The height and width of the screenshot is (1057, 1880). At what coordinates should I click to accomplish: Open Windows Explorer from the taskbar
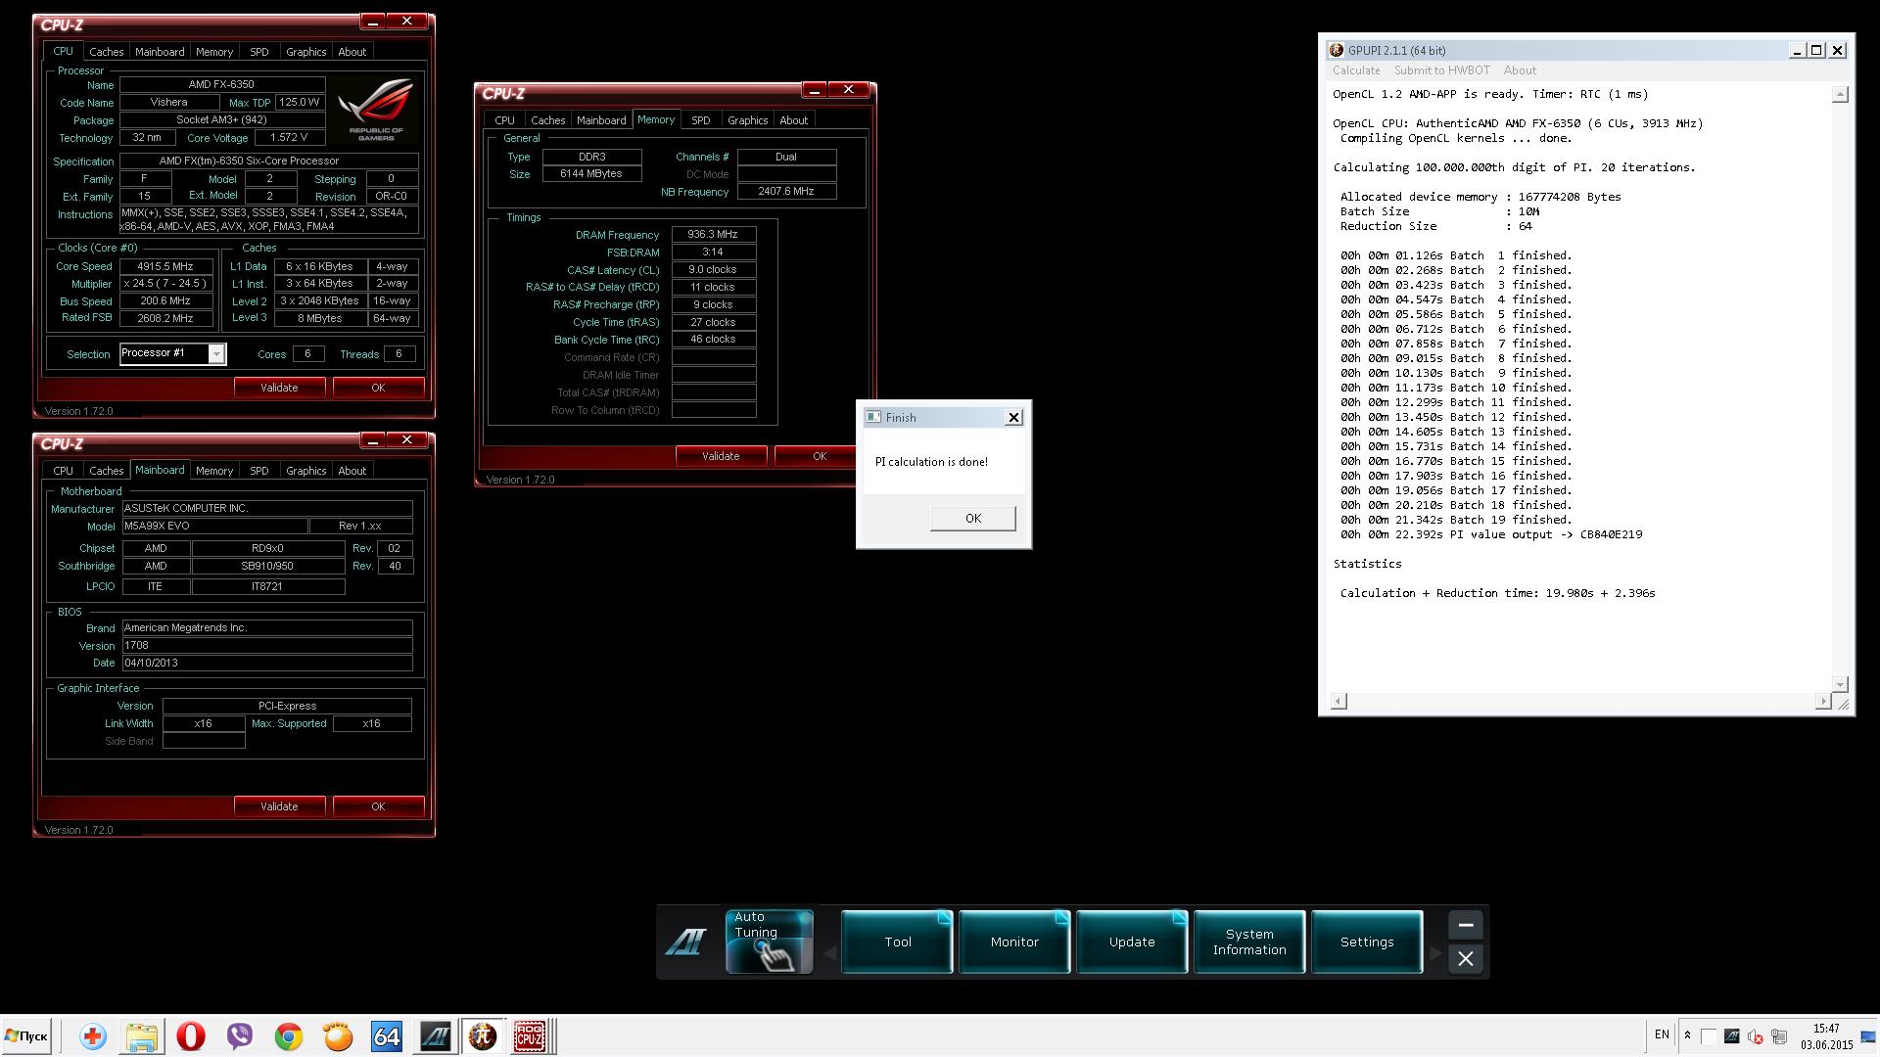[142, 1036]
